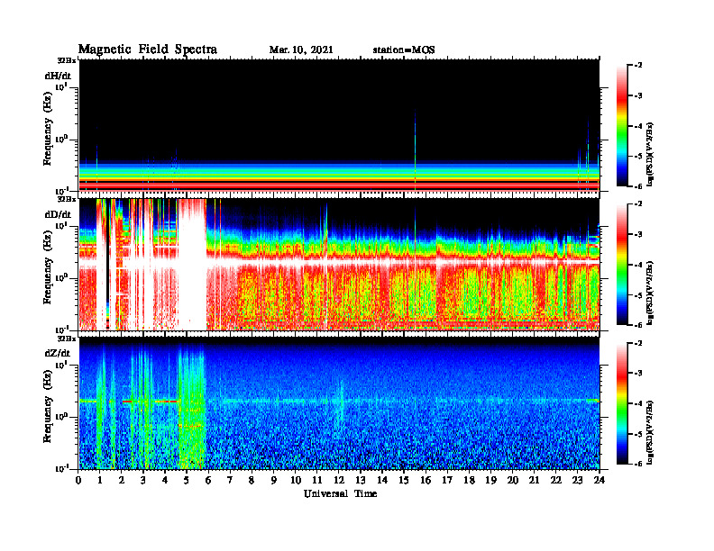Click the color bar beside dD/dt panel
Viewport: 714px width, 551px height.
point(622,265)
